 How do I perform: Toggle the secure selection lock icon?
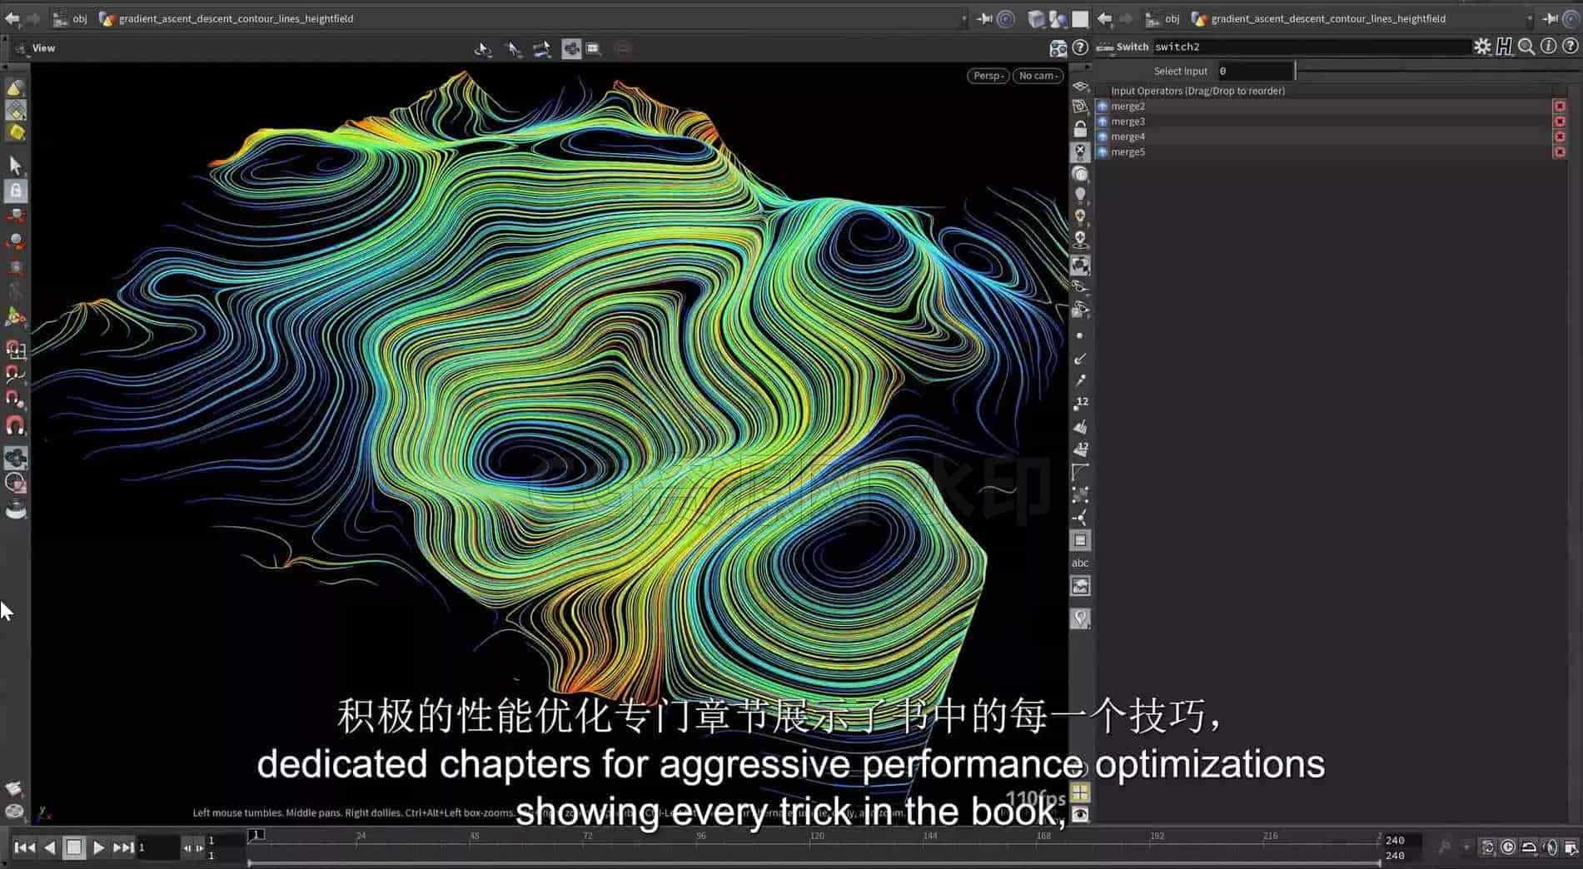coord(15,191)
